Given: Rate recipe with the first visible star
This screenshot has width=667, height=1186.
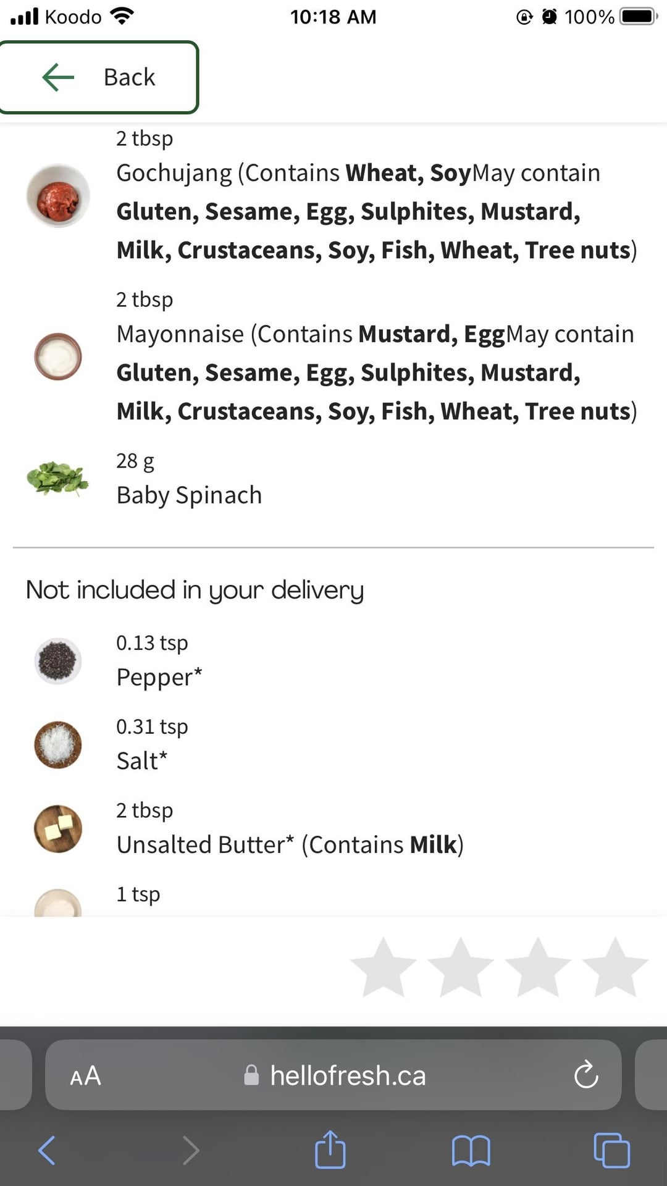Looking at the screenshot, I should 383,967.
